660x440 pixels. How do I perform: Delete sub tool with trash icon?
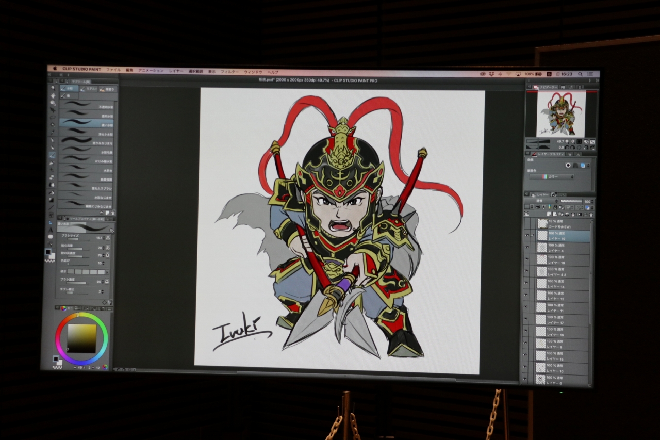pyautogui.click(x=113, y=213)
